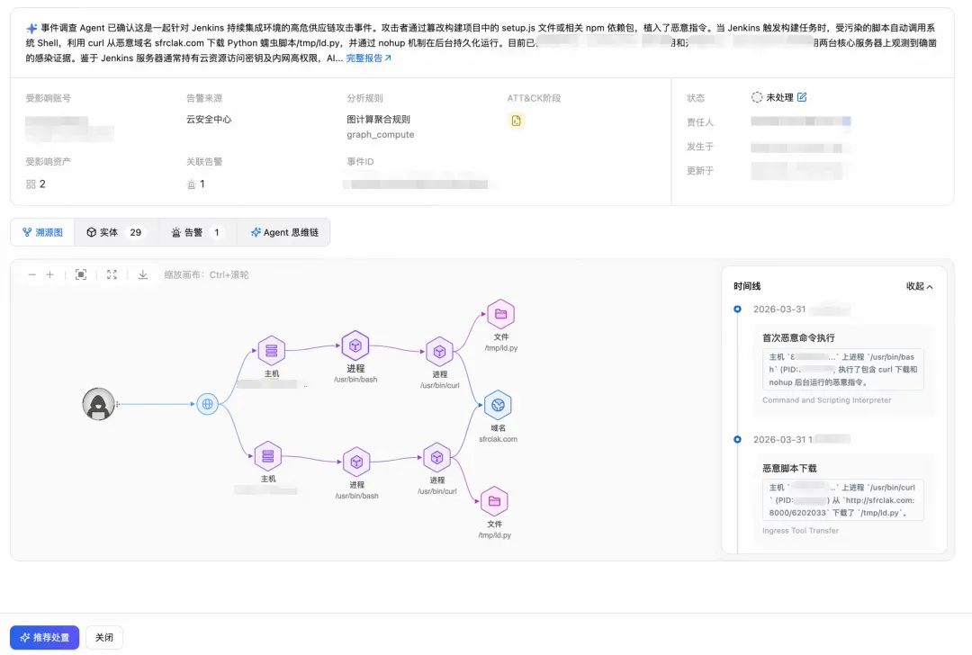Select upper /usr/bin/bash process node
This screenshot has width=972, height=655.
coord(355,345)
